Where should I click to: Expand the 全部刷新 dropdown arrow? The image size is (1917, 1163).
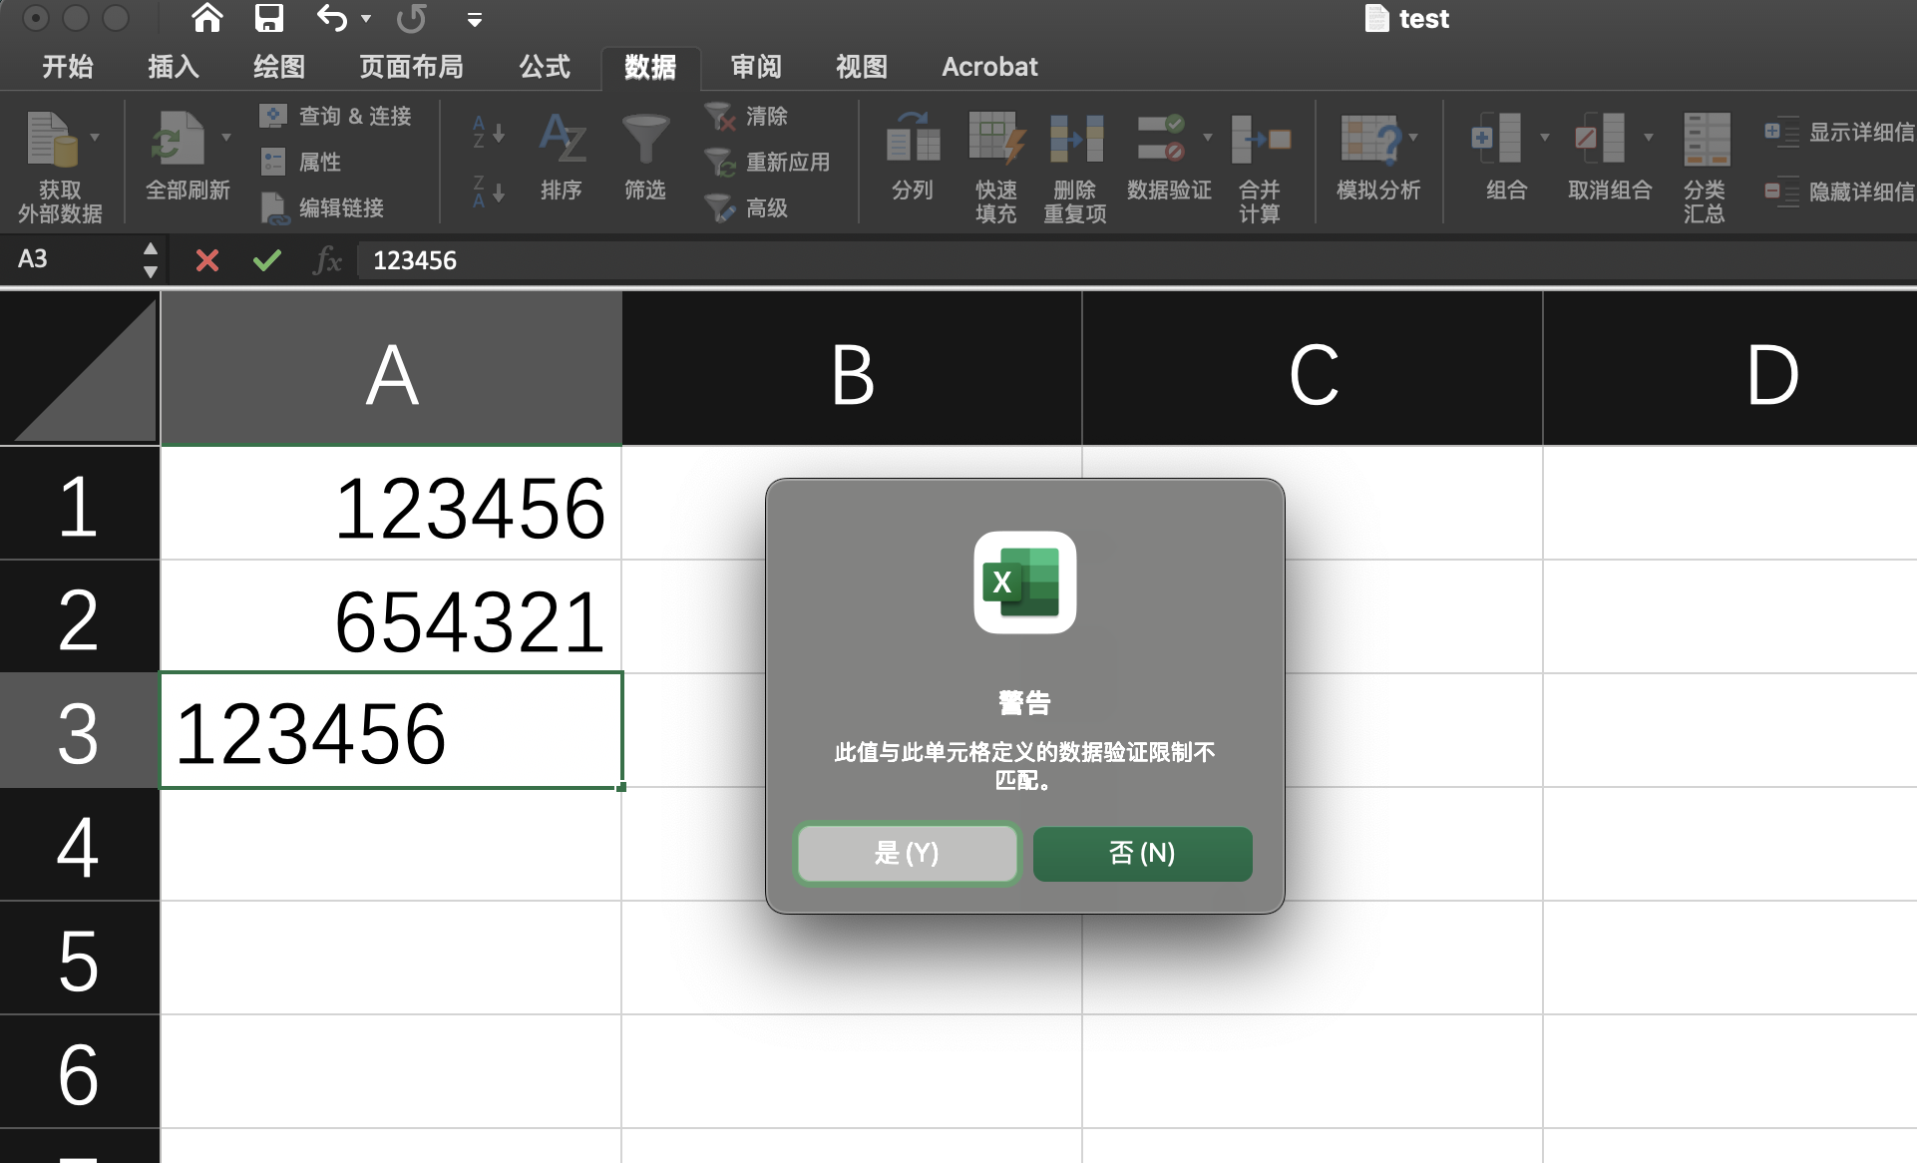pyautogui.click(x=226, y=138)
